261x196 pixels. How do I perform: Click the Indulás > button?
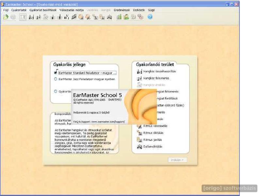(177, 160)
